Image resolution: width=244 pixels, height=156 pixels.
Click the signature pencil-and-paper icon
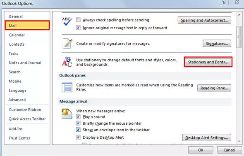[x=67, y=44]
